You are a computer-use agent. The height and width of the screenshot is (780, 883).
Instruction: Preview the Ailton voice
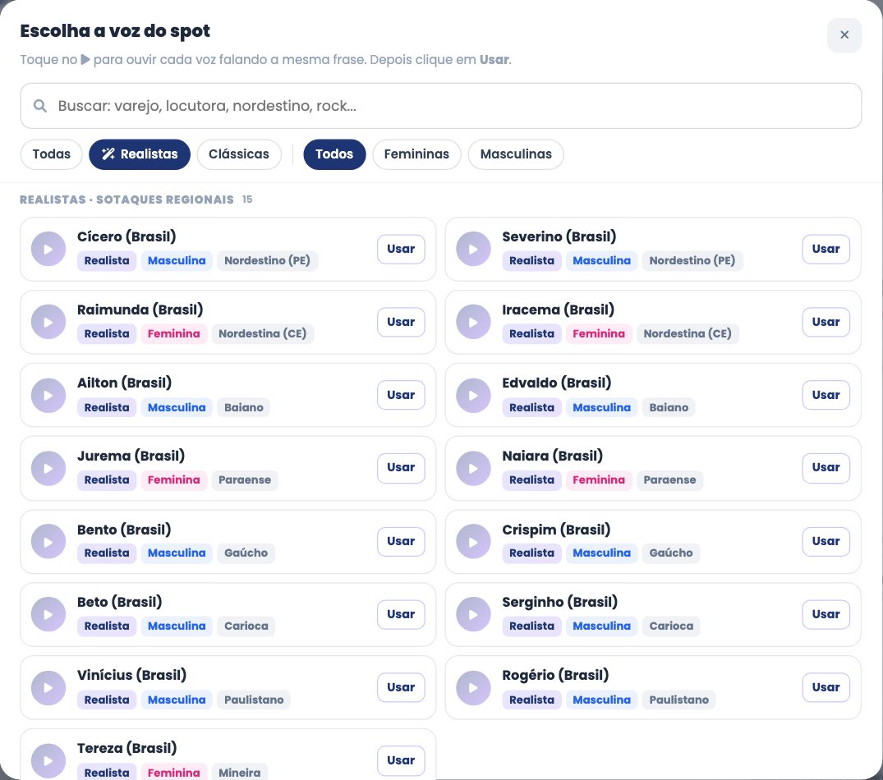click(x=48, y=395)
